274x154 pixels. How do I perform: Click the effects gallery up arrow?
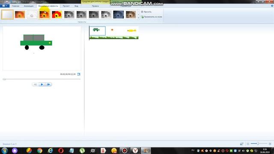click(139, 12)
